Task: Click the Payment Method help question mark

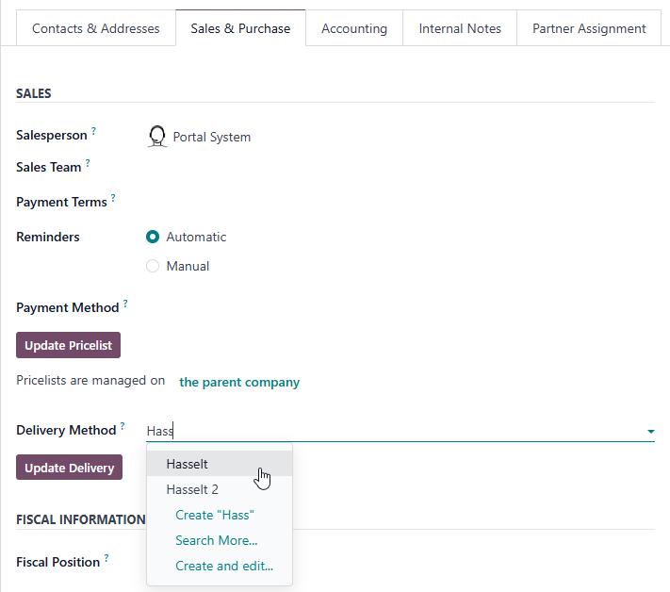Action: point(125,304)
